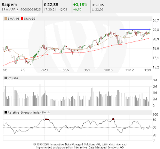This screenshot has height=149, width=160.
Task: Click the SMA 14 tan legend swatch
Action: click(x=6, y=18)
